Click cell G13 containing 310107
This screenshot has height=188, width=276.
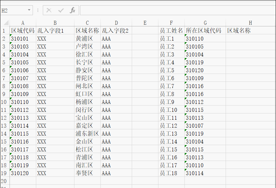click(205, 126)
